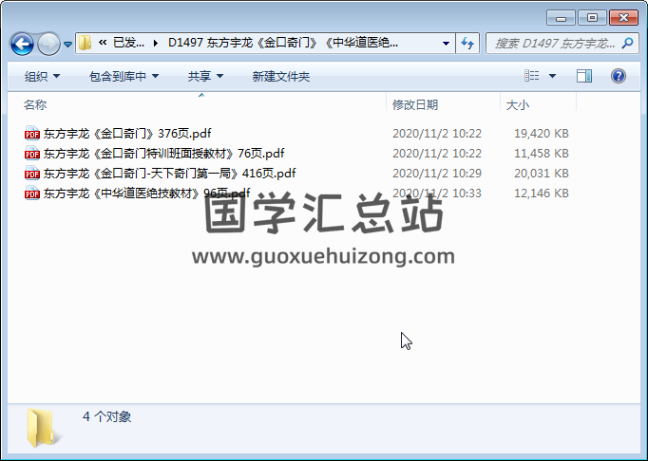Go back with the Back arrow button
Screen dimensions: 648x461
tap(22, 44)
